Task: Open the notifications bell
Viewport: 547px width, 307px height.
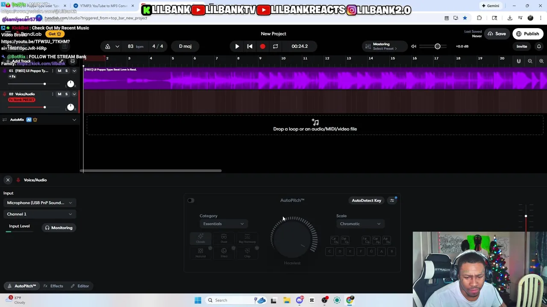Action: pos(539,46)
